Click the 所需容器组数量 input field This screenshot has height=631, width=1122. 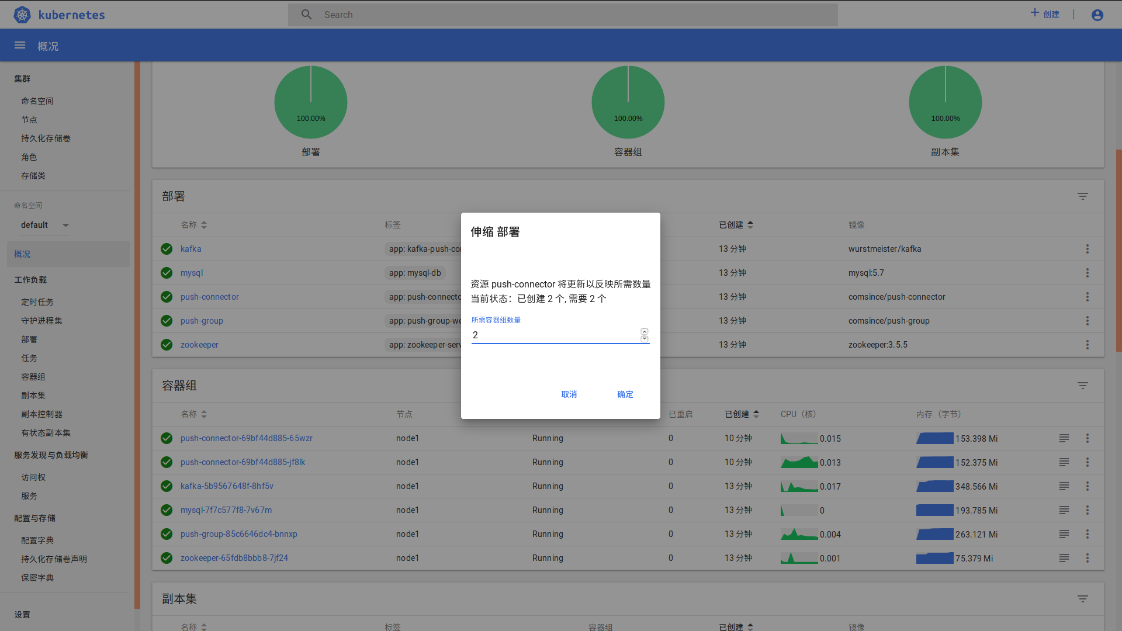tap(555, 335)
